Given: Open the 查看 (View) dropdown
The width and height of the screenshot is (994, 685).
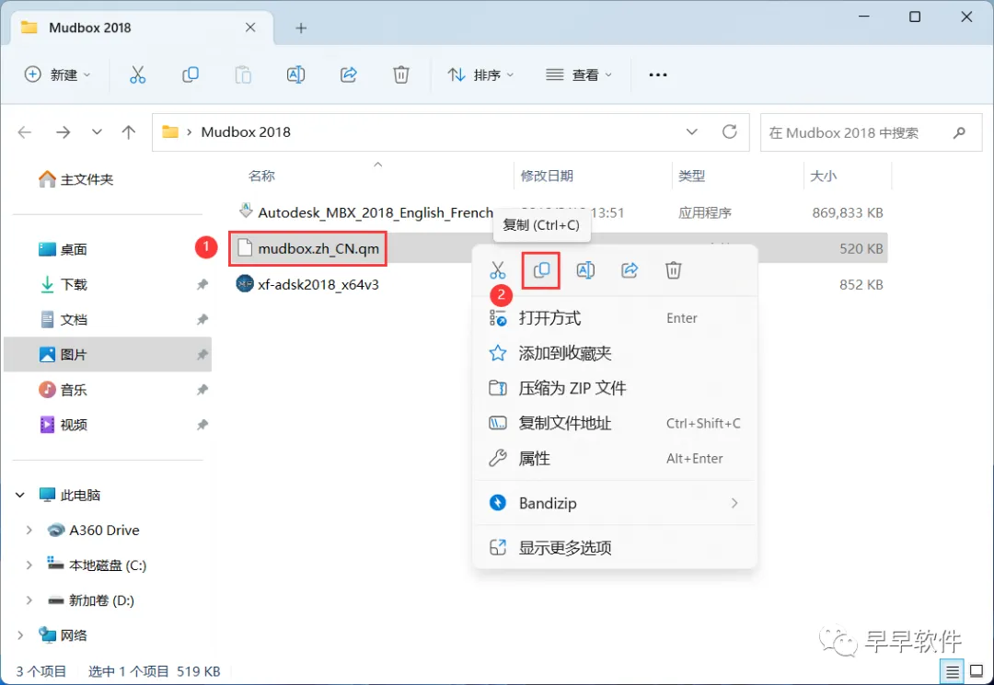Looking at the screenshot, I should [x=579, y=74].
